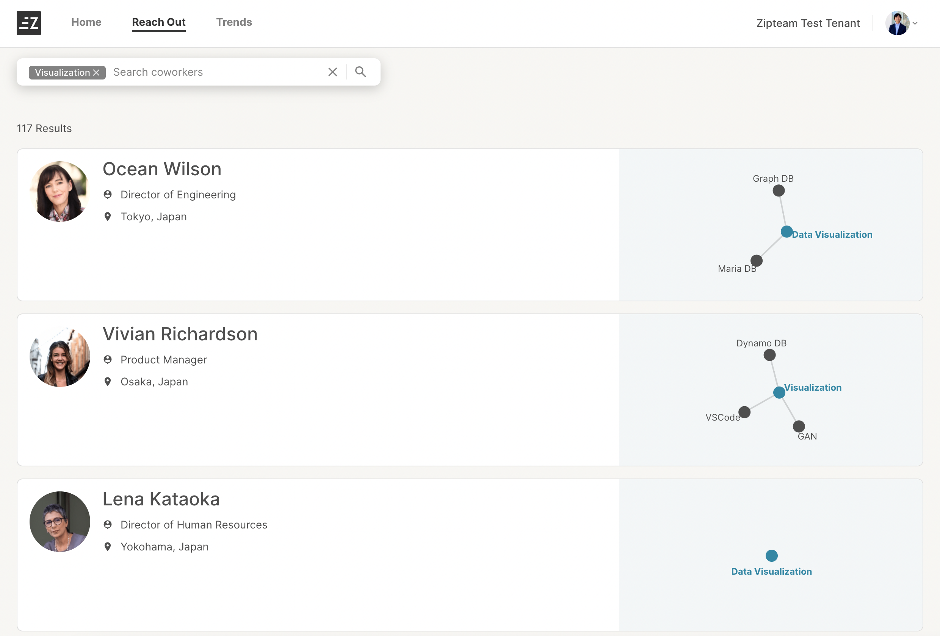Click the Graph DB skill node
This screenshot has height=636, width=940.
[x=778, y=191]
